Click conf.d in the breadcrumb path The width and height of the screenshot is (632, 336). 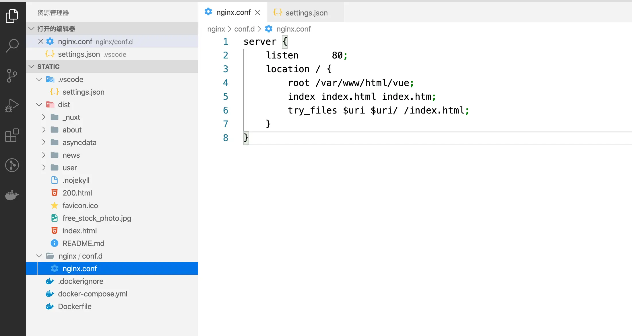pos(244,29)
